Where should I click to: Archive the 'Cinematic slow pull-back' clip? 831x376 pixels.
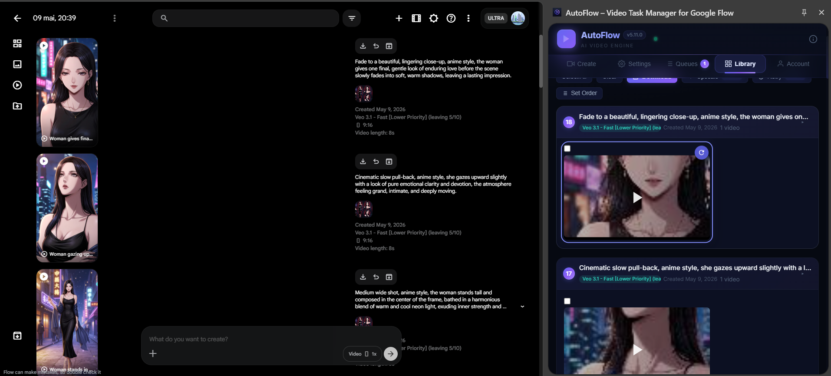389,162
